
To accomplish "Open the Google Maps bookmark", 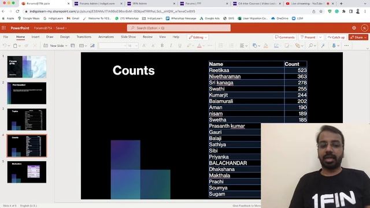I will point(28,18).
